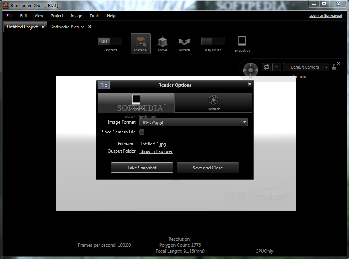Viewport: 349px width, 259px height.
Task: Toggle the Ray Brush switch
Action: tap(213, 41)
